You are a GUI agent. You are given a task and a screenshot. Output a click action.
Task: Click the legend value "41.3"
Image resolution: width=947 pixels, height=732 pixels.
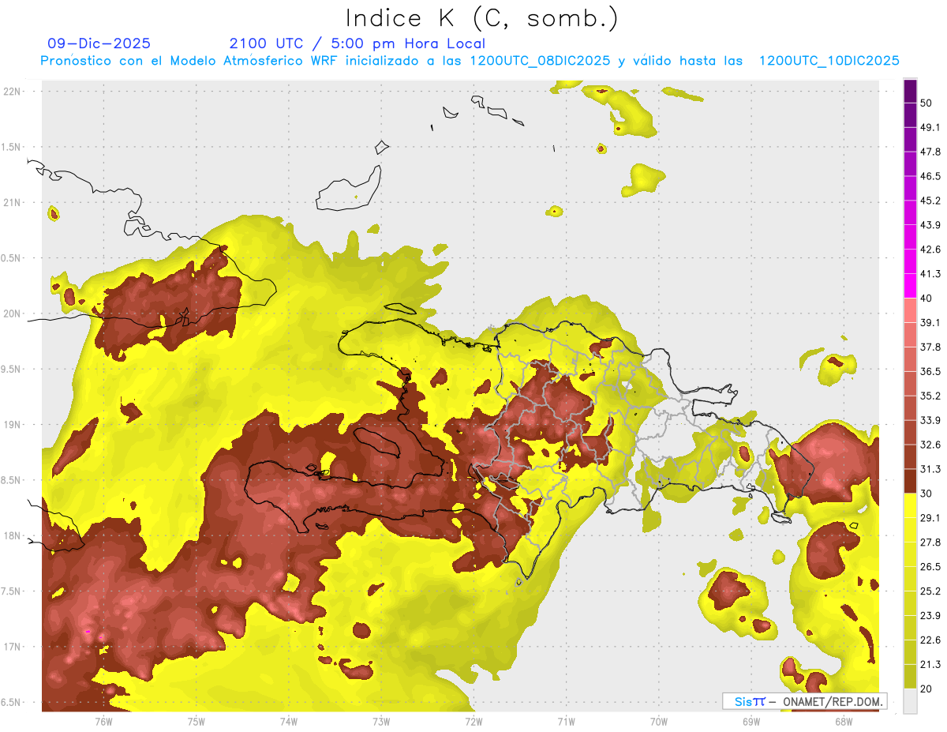tap(930, 274)
